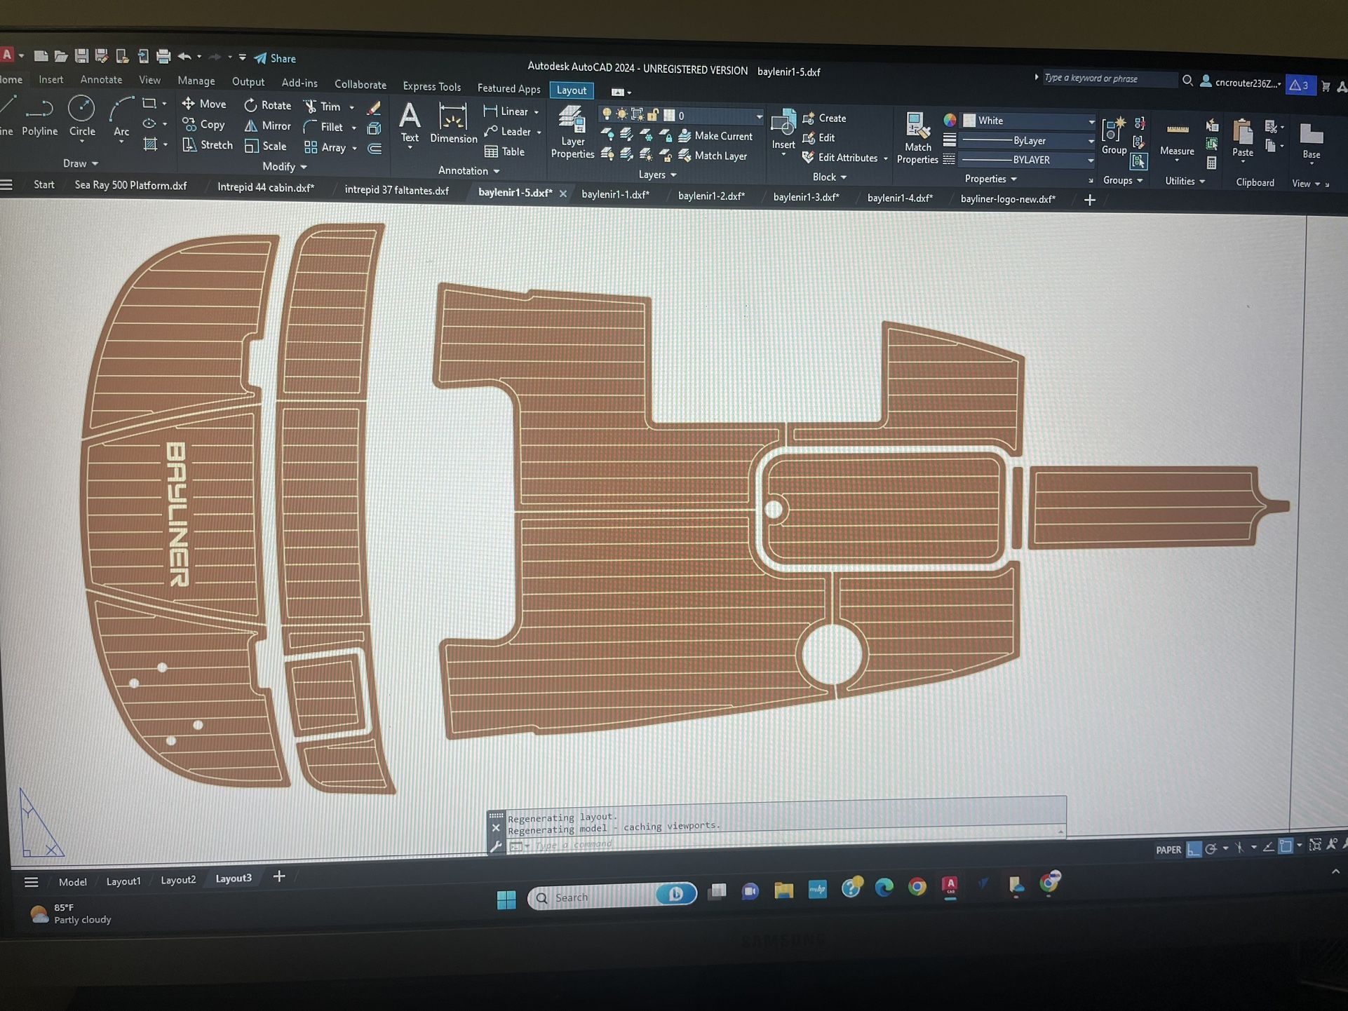Open the Insert ribbon tab
The image size is (1348, 1011).
point(50,79)
